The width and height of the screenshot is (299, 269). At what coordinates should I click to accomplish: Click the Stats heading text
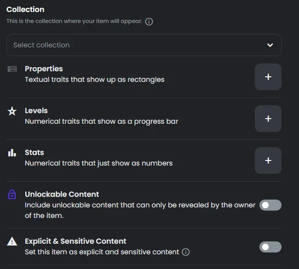pyautogui.click(x=34, y=152)
